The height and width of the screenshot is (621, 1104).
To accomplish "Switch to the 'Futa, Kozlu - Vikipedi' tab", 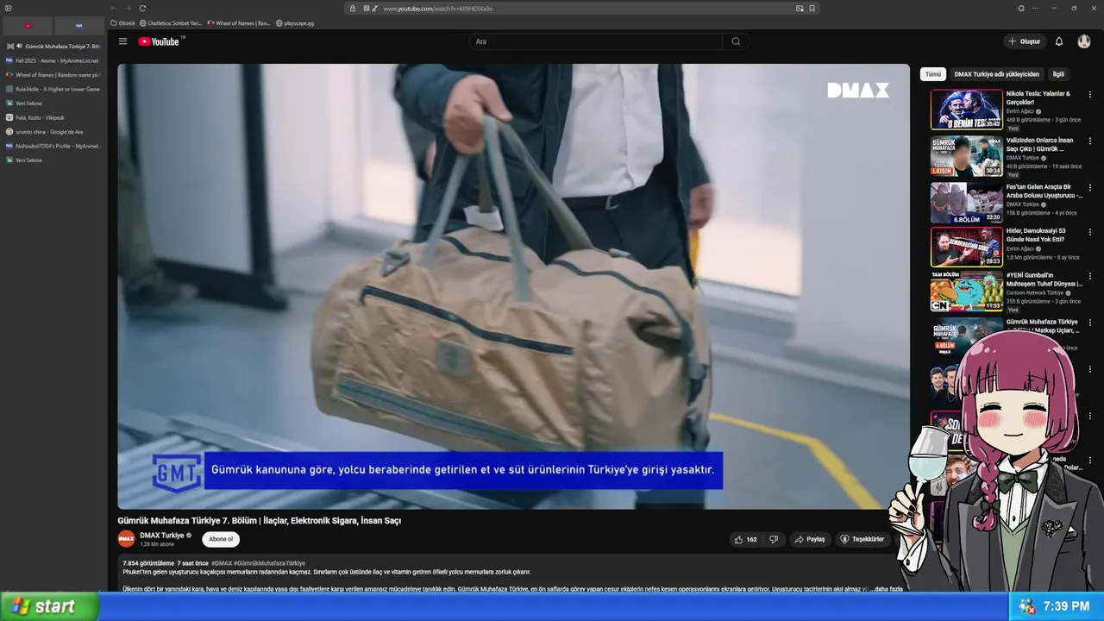I will point(53,117).
